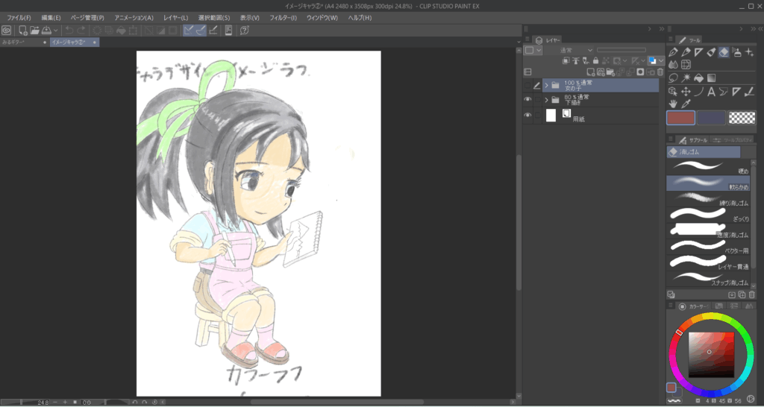Hide the 用紙 paper layer
The height and width of the screenshot is (407, 764).
[x=527, y=116]
